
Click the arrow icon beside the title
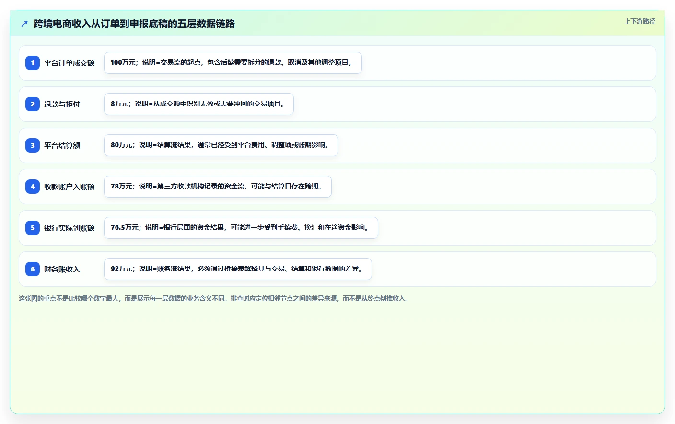(x=24, y=24)
